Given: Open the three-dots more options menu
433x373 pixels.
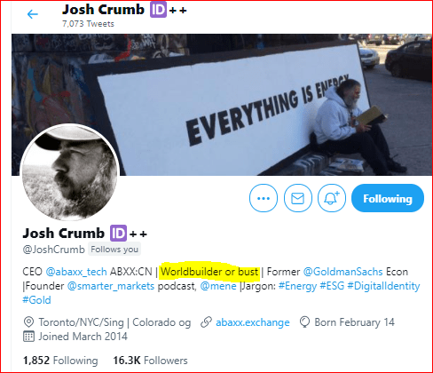Looking at the screenshot, I should (x=264, y=198).
